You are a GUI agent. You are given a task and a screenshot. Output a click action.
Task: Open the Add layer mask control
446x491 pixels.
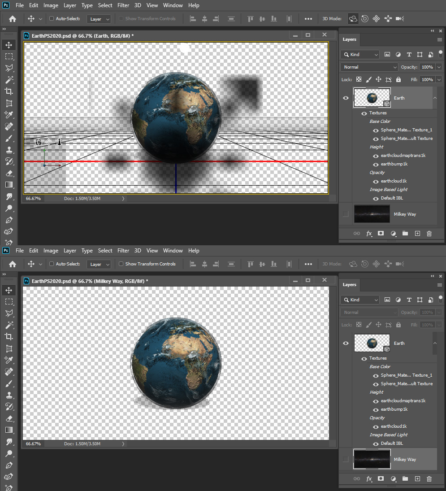tap(381, 234)
